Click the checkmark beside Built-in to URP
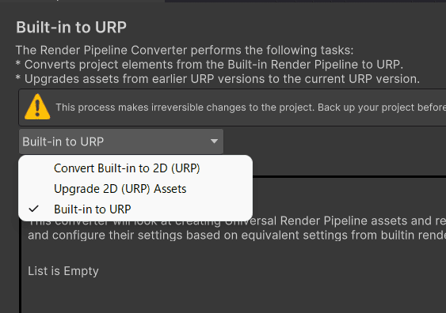The height and width of the screenshot is (313, 446). [33, 209]
